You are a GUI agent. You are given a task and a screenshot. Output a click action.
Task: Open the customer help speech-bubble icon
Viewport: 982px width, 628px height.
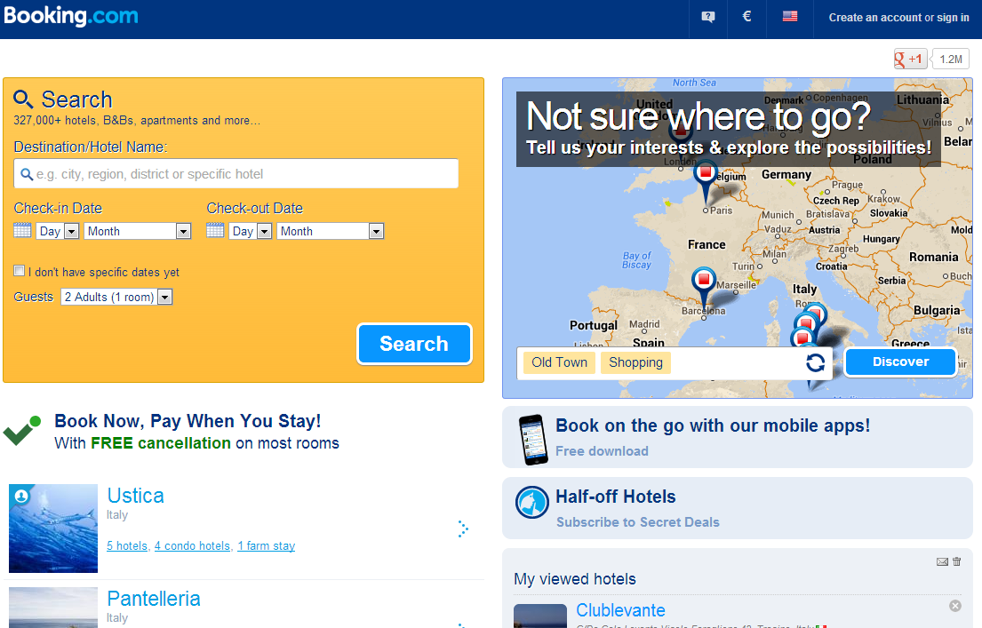(x=708, y=17)
